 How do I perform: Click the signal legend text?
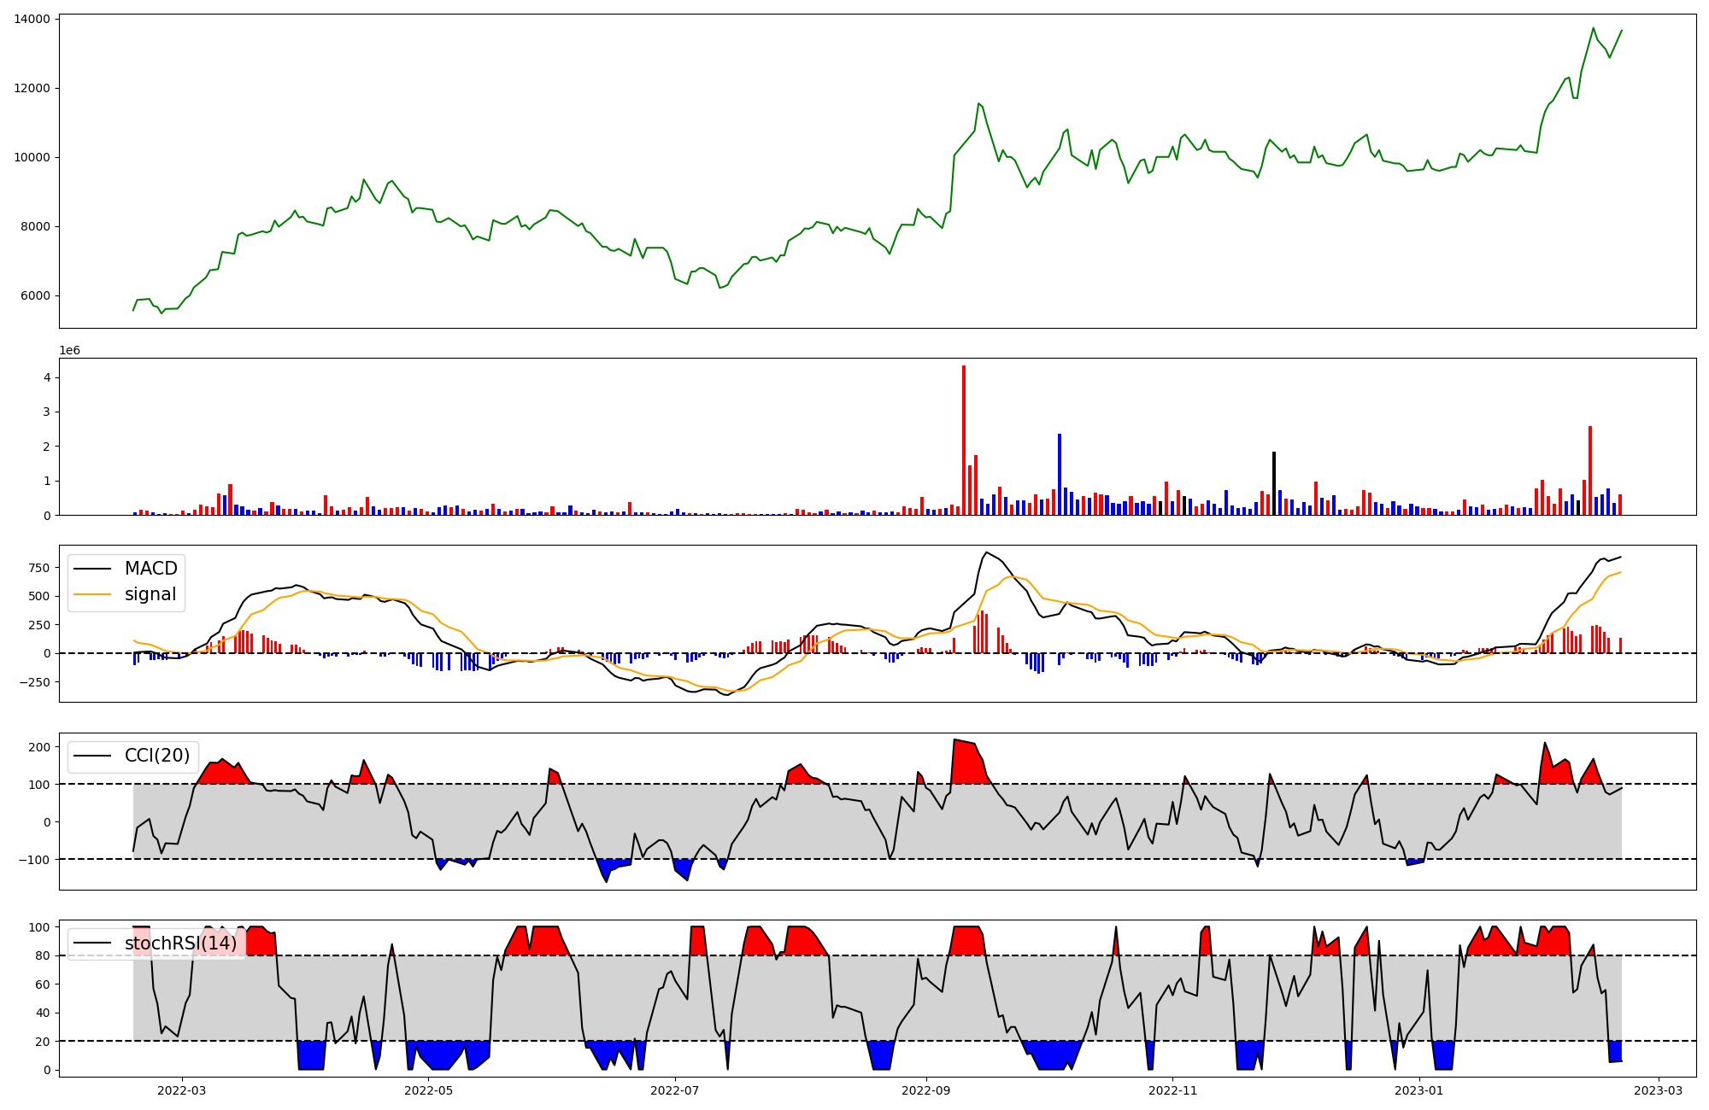point(150,594)
